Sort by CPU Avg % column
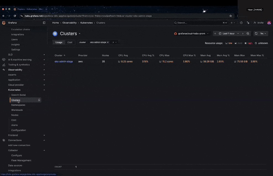 coord(148,56)
